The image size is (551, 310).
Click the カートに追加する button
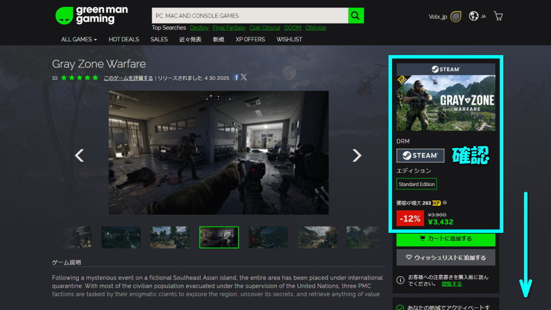pos(445,239)
